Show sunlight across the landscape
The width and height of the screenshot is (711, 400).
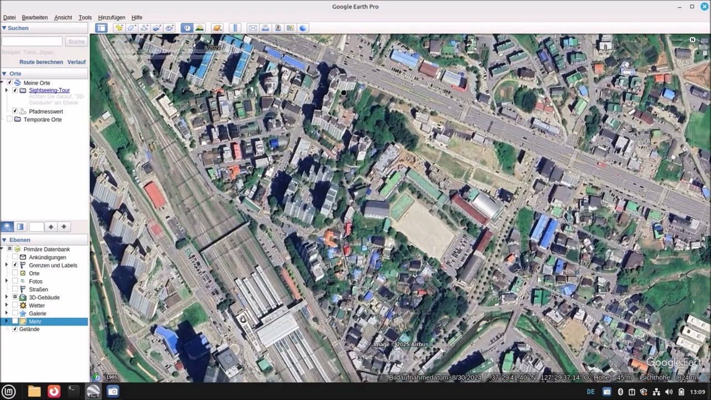pos(199,28)
